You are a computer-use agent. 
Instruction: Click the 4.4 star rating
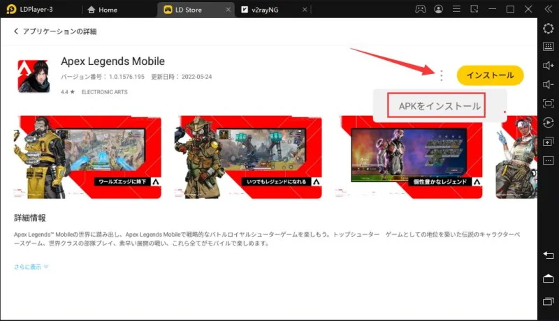(x=68, y=92)
